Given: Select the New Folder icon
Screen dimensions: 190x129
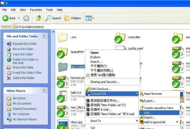Looking at the screenshot, I should [63, 67].
